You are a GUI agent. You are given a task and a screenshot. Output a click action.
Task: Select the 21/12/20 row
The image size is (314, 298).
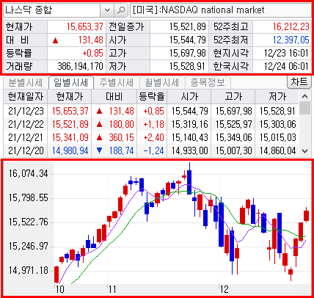pyautogui.click(x=151, y=150)
